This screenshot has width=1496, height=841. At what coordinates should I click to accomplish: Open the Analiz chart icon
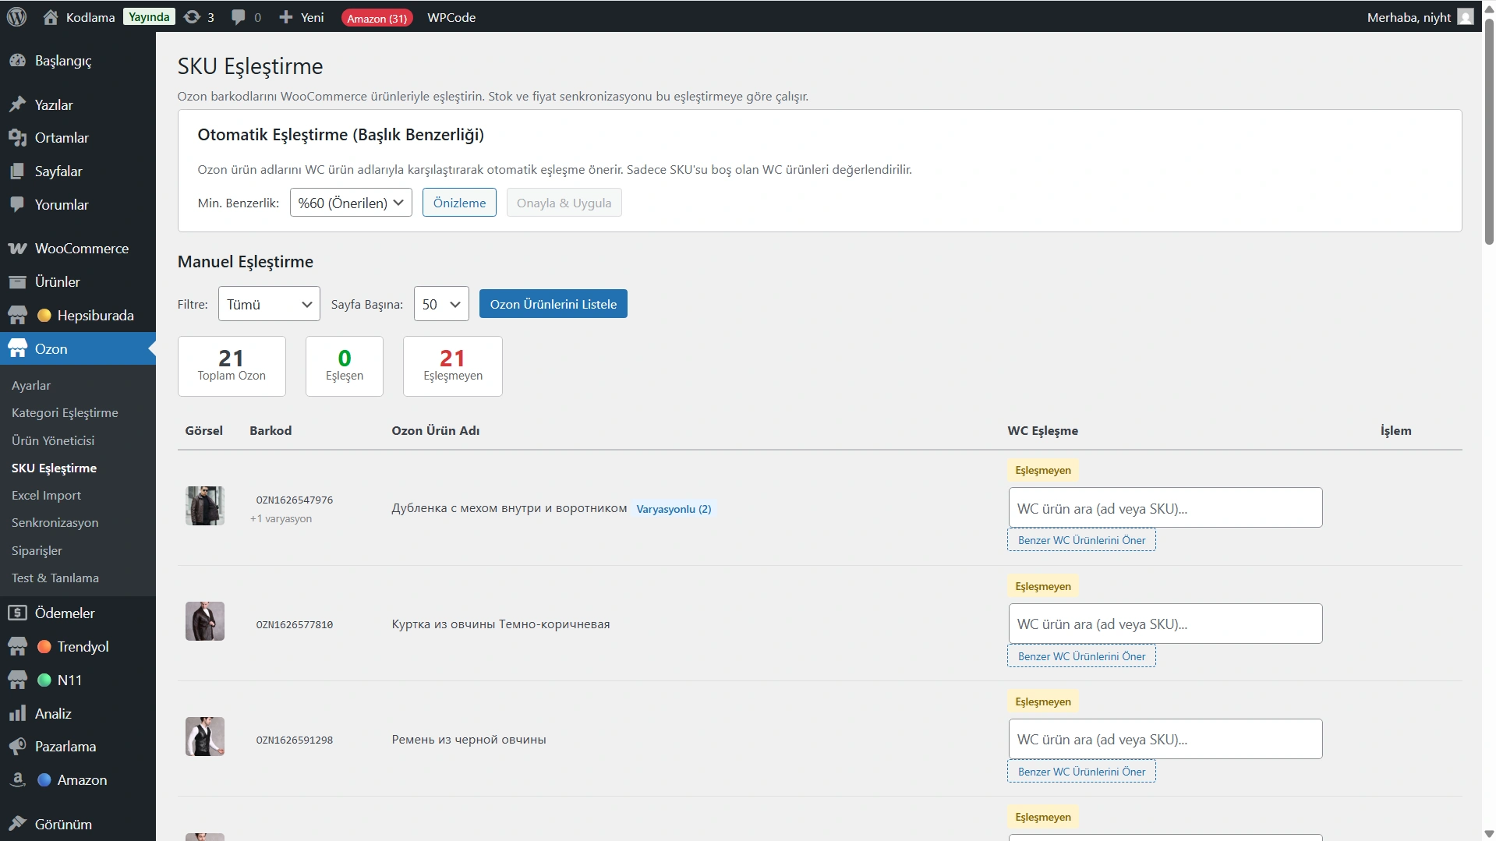click(x=17, y=714)
